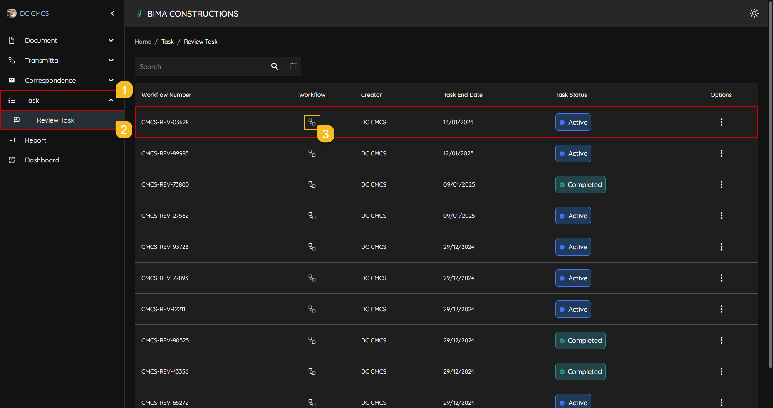Collapse the sidebar using the left arrow
The image size is (773, 408).
click(113, 13)
